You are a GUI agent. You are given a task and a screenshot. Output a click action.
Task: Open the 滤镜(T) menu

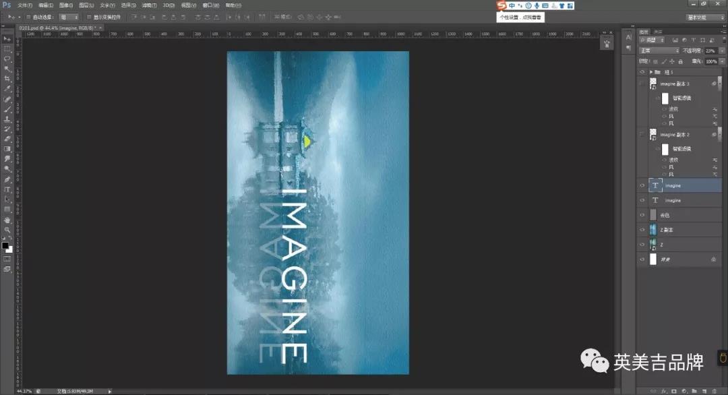pyautogui.click(x=149, y=5)
